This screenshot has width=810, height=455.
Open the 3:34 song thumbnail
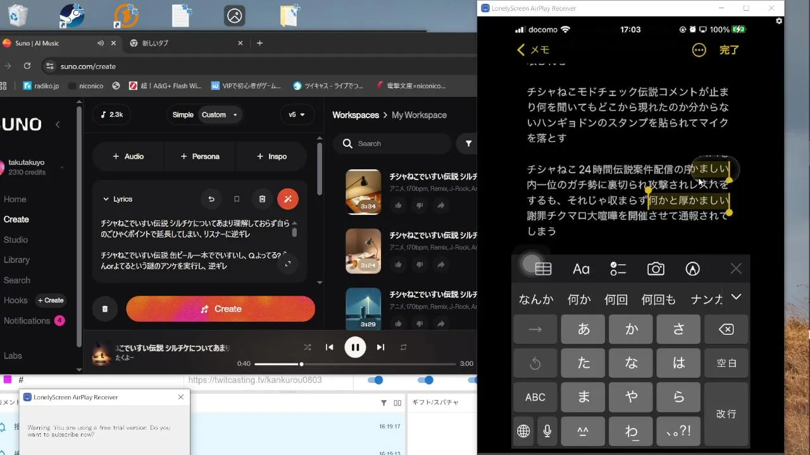(x=363, y=191)
